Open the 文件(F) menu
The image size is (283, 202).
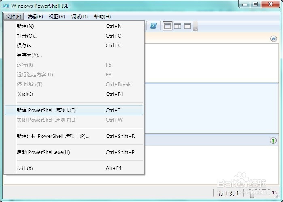click(13, 17)
